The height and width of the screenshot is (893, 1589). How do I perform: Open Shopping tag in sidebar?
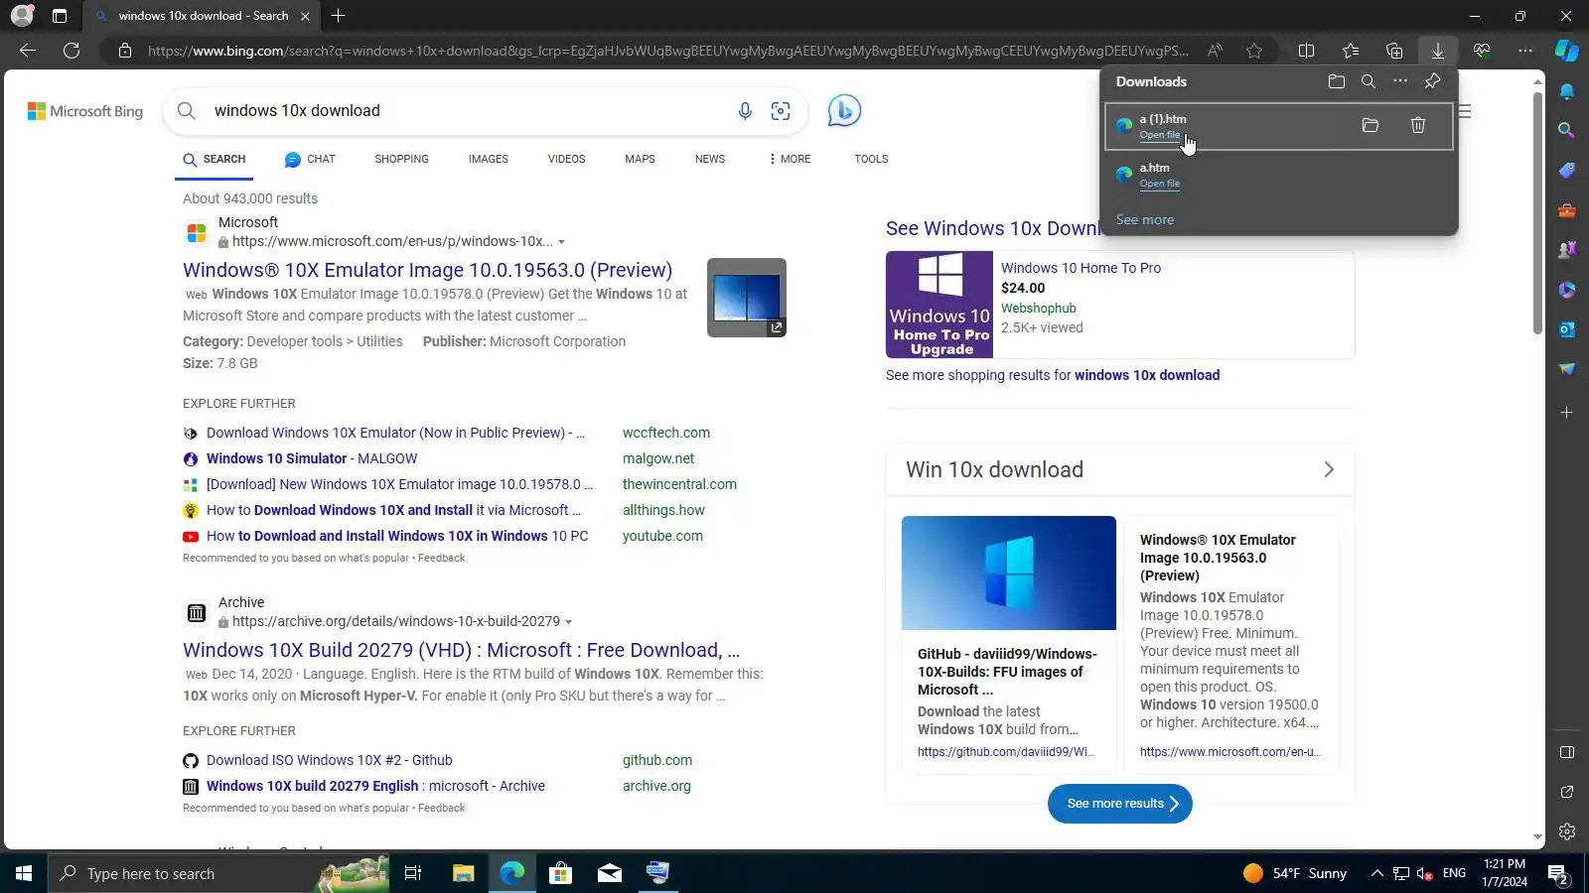(x=1567, y=171)
